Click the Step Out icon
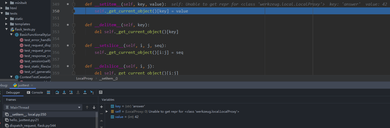390x128 pixels. [85, 92]
